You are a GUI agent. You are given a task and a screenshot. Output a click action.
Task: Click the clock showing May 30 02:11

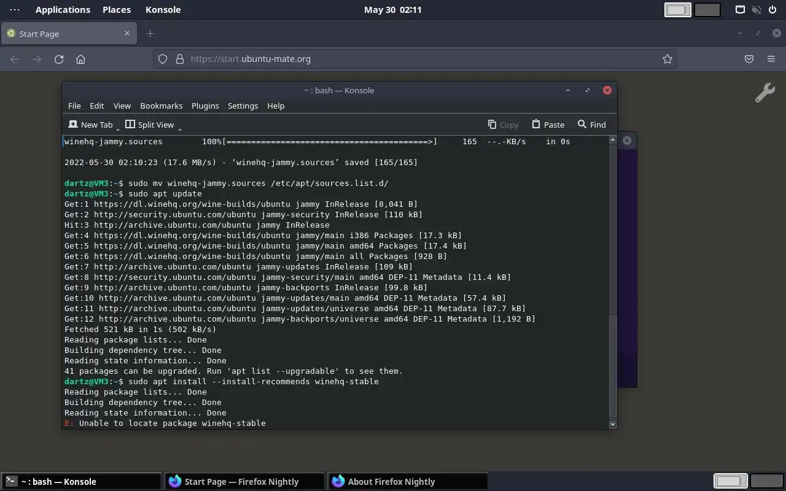click(392, 10)
